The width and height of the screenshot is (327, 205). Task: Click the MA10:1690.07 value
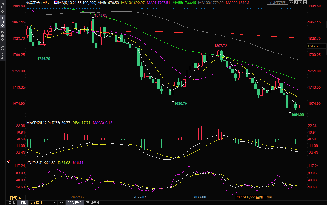[133, 3]
